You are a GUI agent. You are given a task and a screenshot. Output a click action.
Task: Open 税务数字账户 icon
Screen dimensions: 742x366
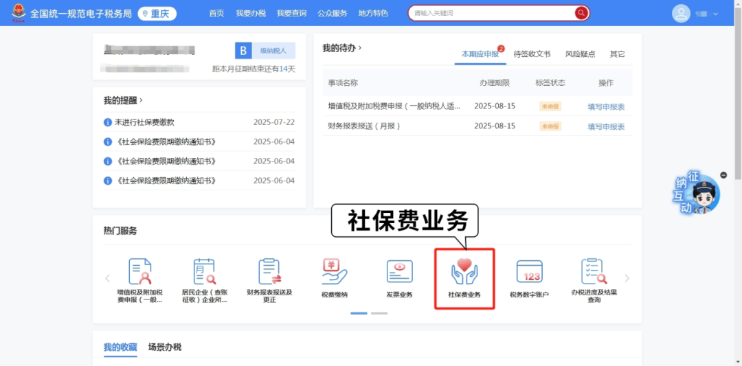[529, 272]
